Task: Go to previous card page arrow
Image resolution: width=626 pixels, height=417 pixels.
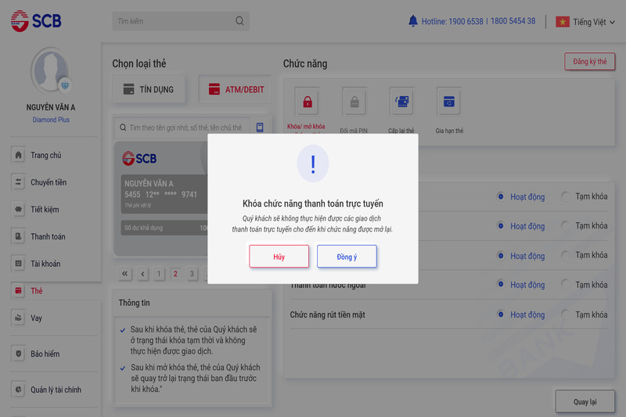Action: [142, 274]
